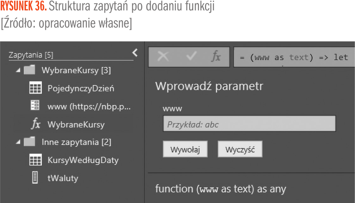Click the fx insert step icon in formula bar
Image resolution: width=355 pixels, height=203 pixels.
pos(216,57)
